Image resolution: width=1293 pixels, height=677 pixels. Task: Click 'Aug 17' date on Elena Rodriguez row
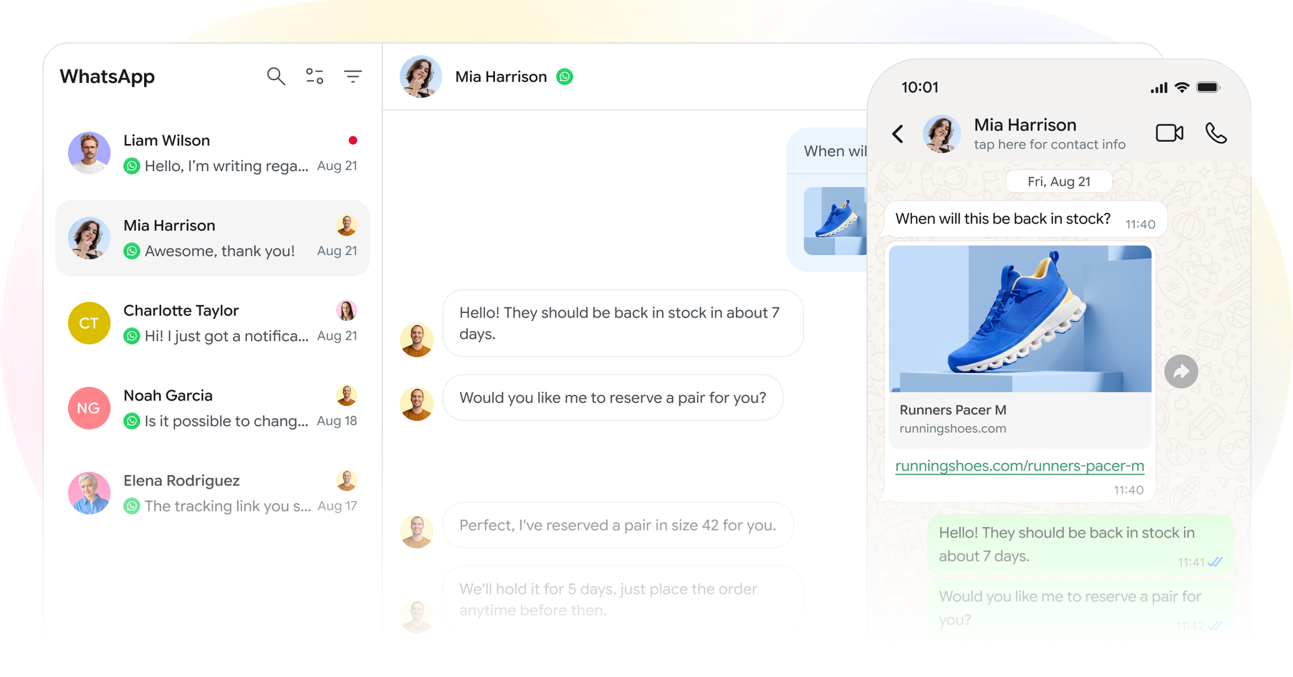(x=337, y=506)
